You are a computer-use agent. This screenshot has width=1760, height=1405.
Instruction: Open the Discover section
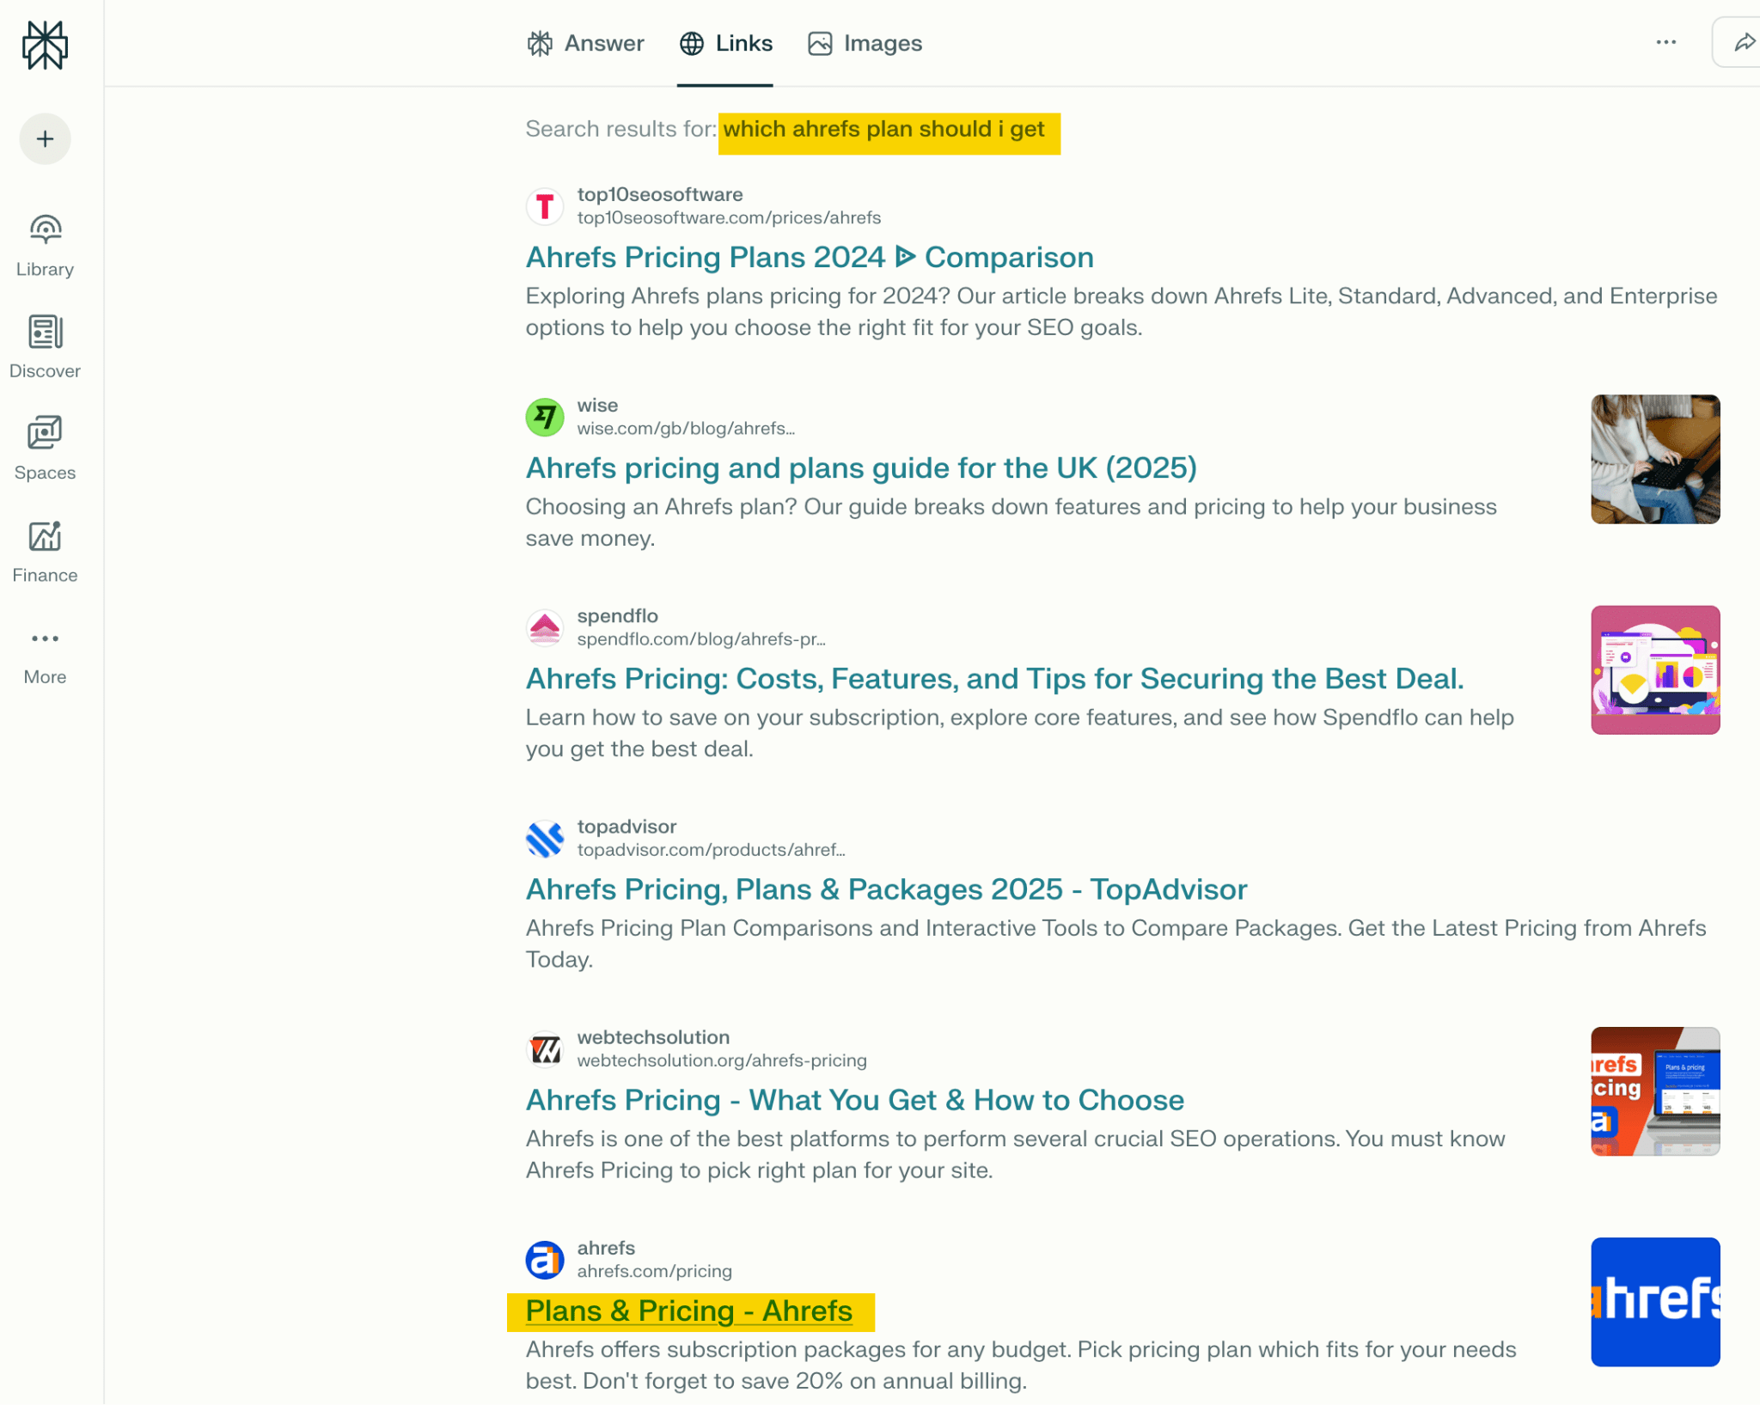[44, 345]
